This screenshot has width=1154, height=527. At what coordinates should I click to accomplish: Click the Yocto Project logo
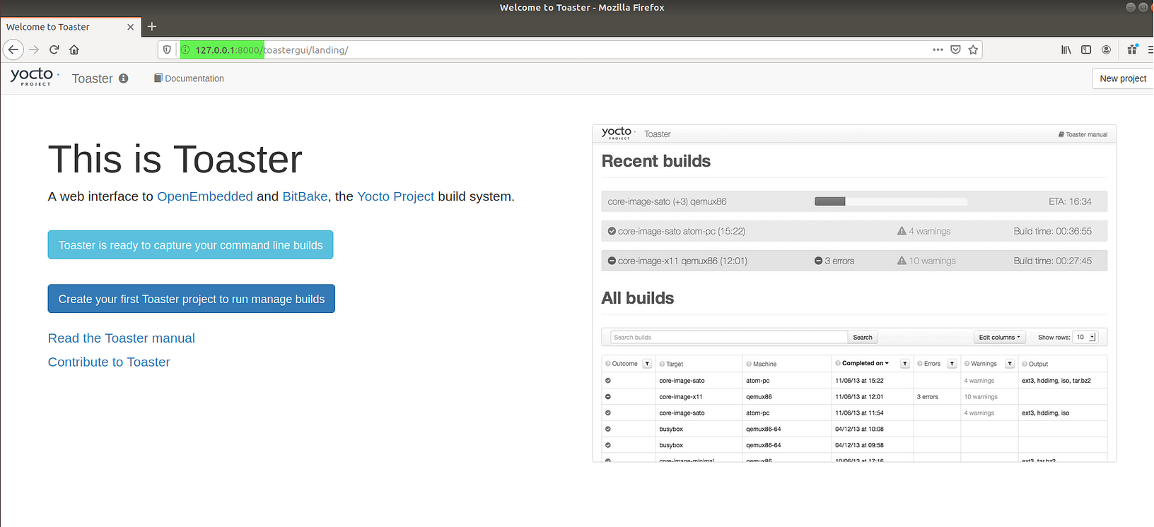[x=33, y=76]
